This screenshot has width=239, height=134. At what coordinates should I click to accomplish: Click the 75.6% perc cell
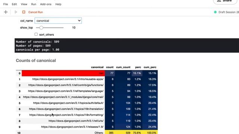pos(137,133)
